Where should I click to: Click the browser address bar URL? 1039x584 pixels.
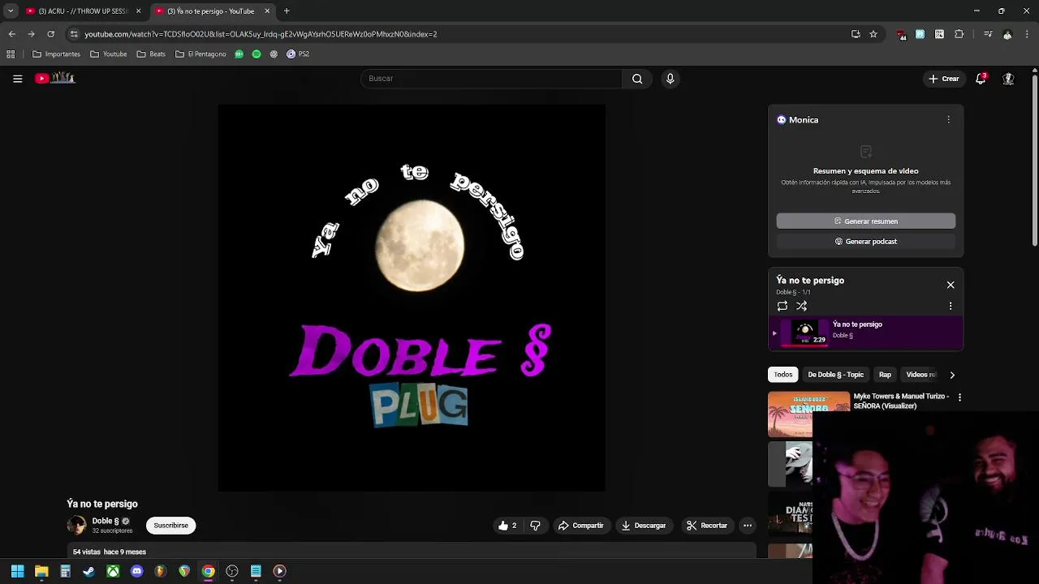click(x=261, y=34)
